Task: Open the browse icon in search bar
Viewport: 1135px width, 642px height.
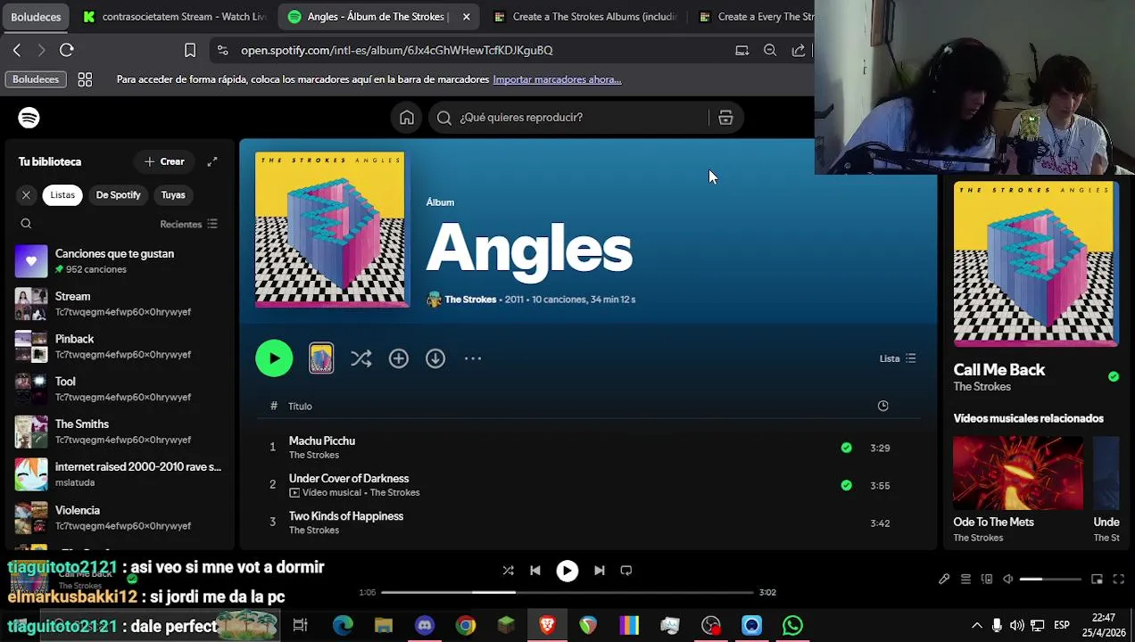Action: click(x=725, y=118)
